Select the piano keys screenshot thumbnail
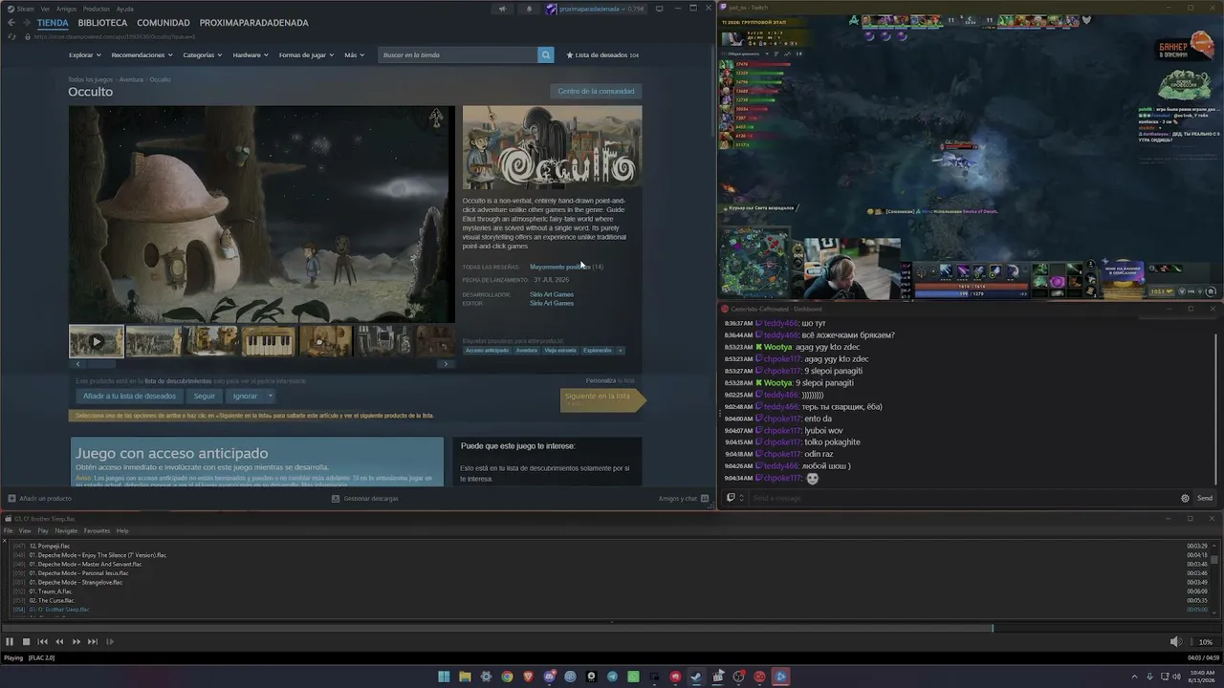This screenshot has width=1224, height=688. point(269,341)
